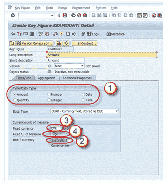Image resolution: width=168 pixels, height=185 pixels.
Task: Click the Help question mark icon
Action: click(x=154, y=15)
